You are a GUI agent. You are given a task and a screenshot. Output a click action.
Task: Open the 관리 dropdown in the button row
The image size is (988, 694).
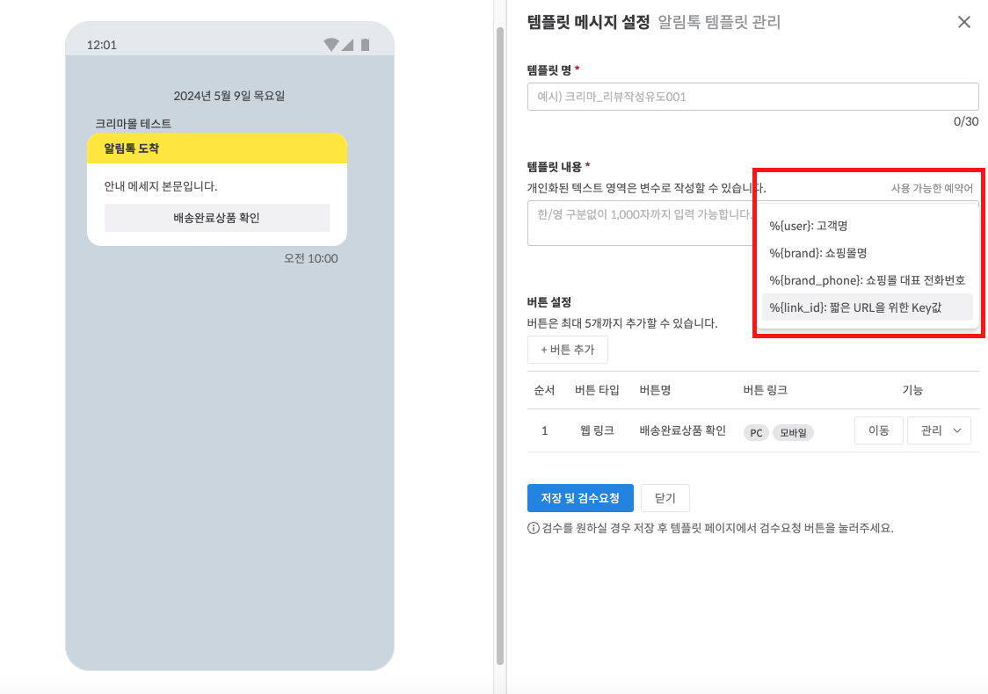tap(939, 430)
